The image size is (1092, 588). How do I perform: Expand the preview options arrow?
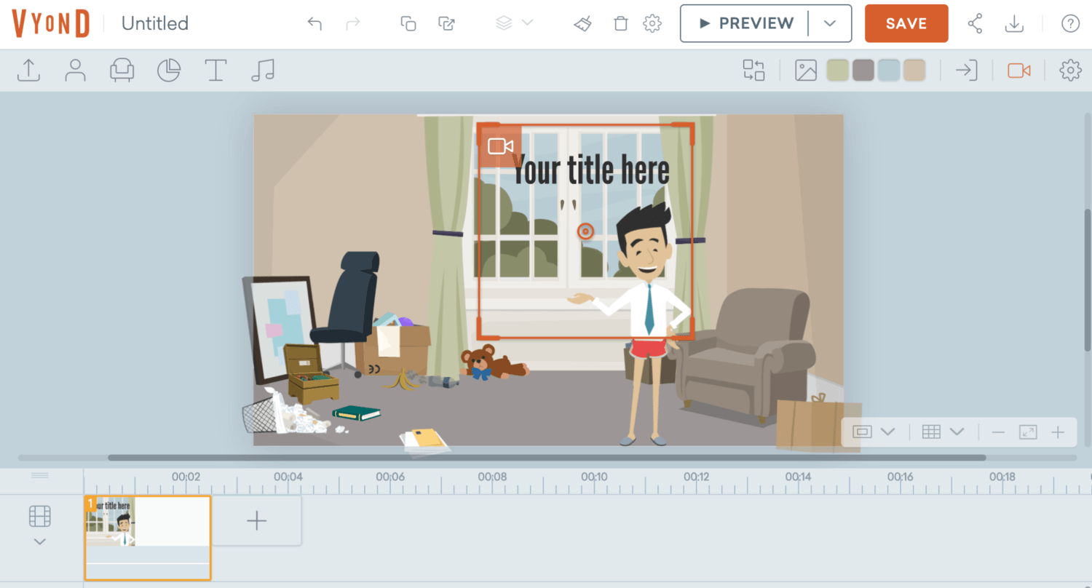click(830, 23)
